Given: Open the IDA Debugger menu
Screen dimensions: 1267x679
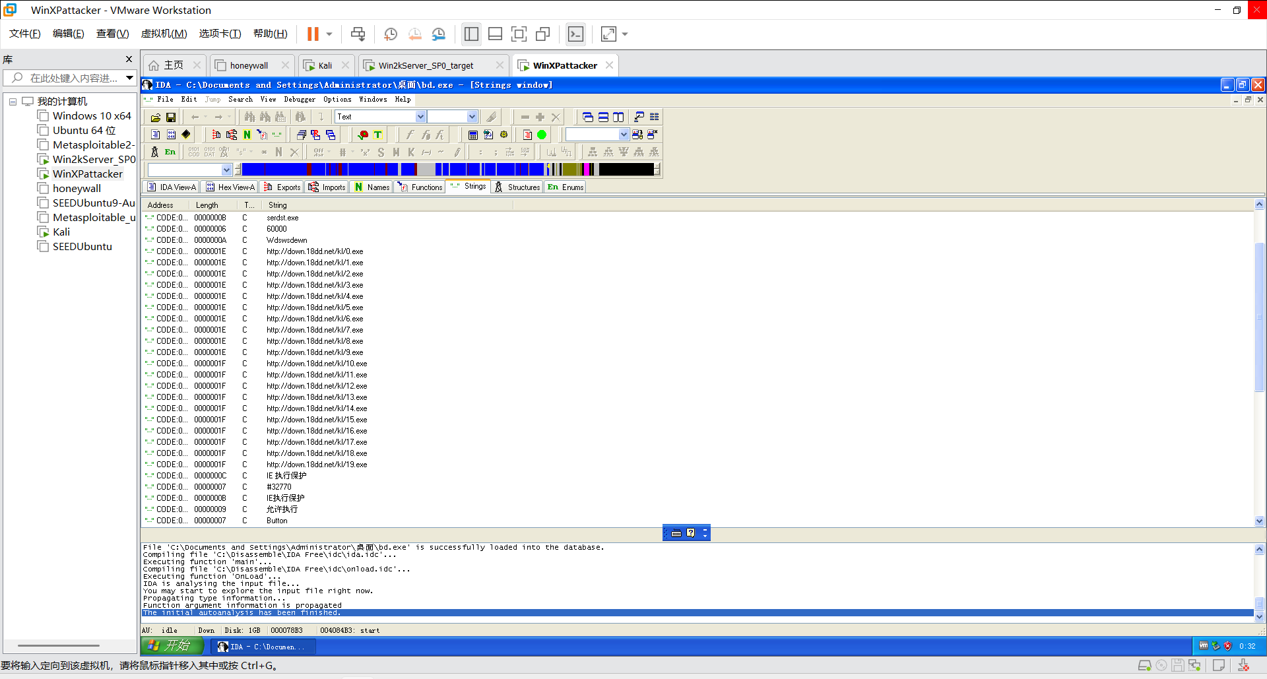Looking at the screenshot, I should (300, 100).
